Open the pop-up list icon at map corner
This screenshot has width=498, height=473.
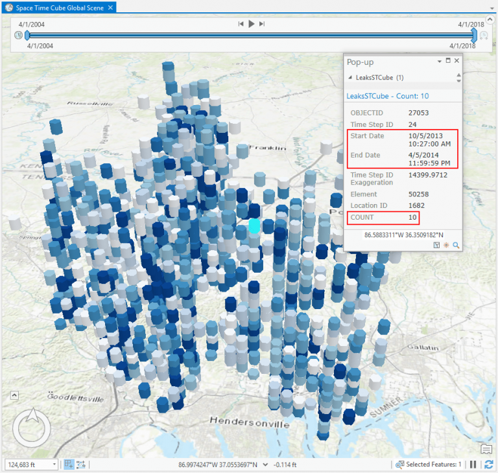486,449
